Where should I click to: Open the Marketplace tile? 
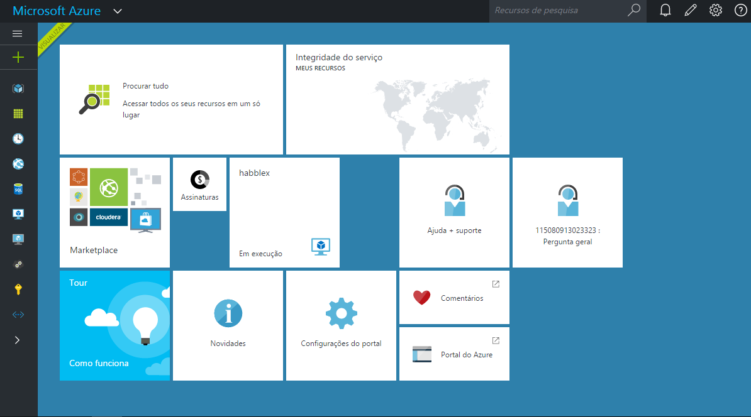click(115, 212)
